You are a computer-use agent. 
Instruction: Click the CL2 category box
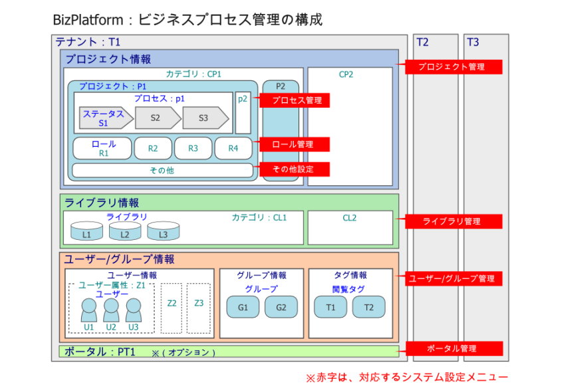coord(350,227)
